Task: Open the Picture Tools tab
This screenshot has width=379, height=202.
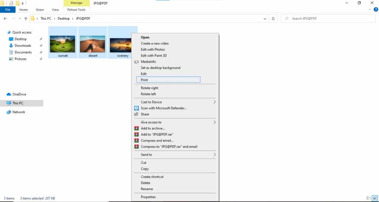Action: pos(76,10)
